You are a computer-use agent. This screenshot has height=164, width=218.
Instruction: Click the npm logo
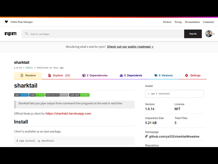click(x=10, y=34)
